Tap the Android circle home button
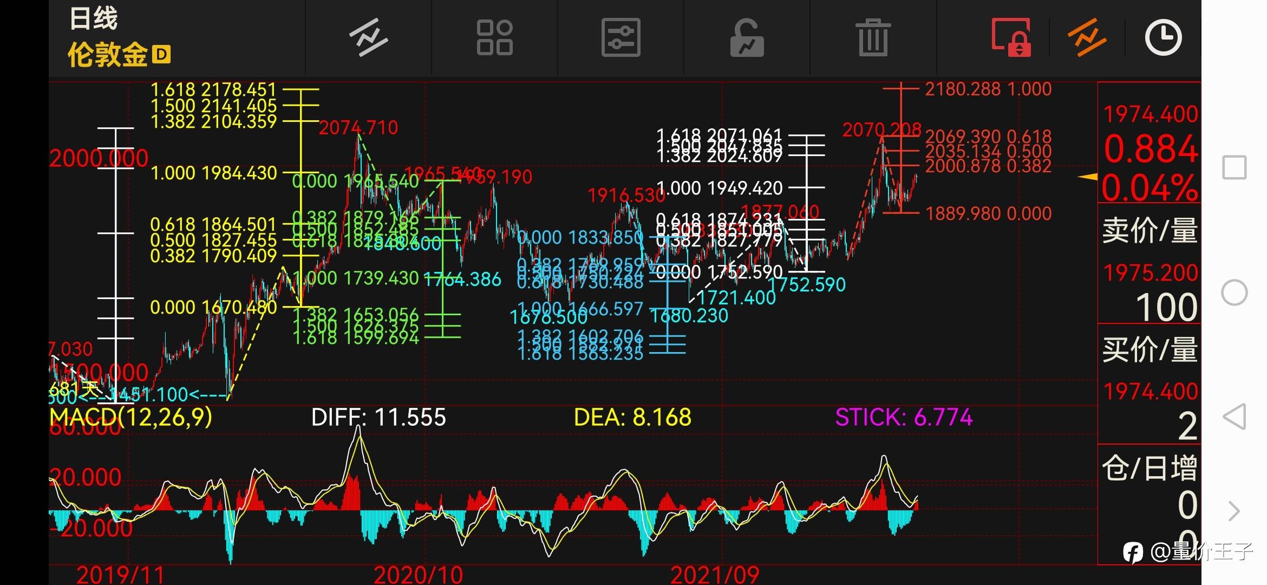Viewport: 1267px width, 585px height. coord(1234,292)
